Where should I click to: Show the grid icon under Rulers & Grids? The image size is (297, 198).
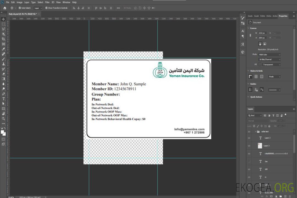click(256, 77)
